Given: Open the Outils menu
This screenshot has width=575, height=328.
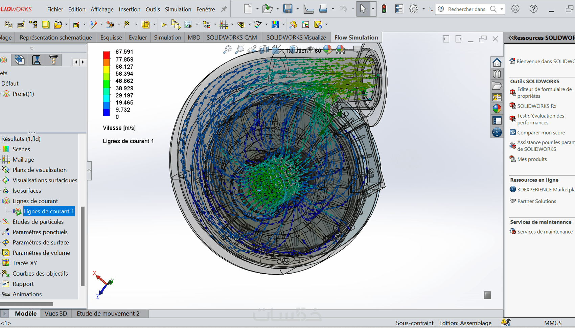Looking at the screenshot, I should (153, 9).
